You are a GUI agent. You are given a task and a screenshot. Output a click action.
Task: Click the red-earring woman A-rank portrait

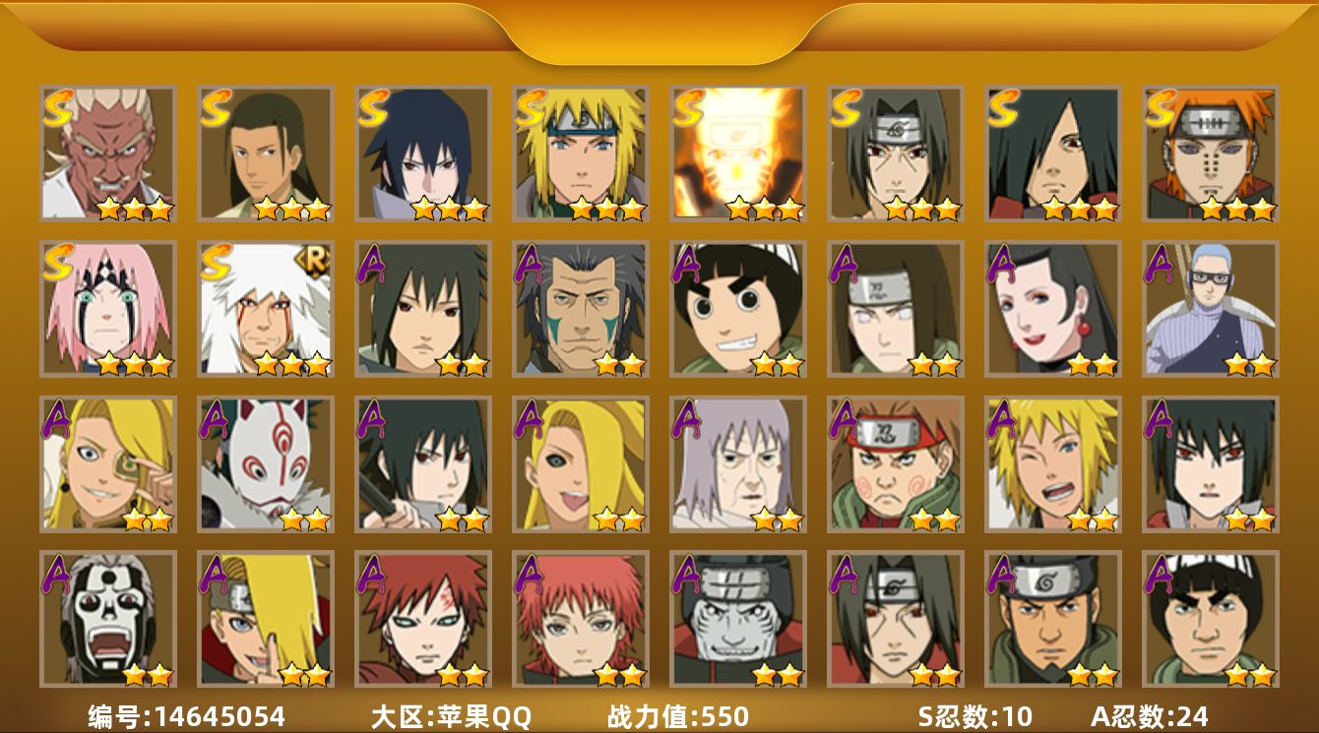pos(1053,309)
